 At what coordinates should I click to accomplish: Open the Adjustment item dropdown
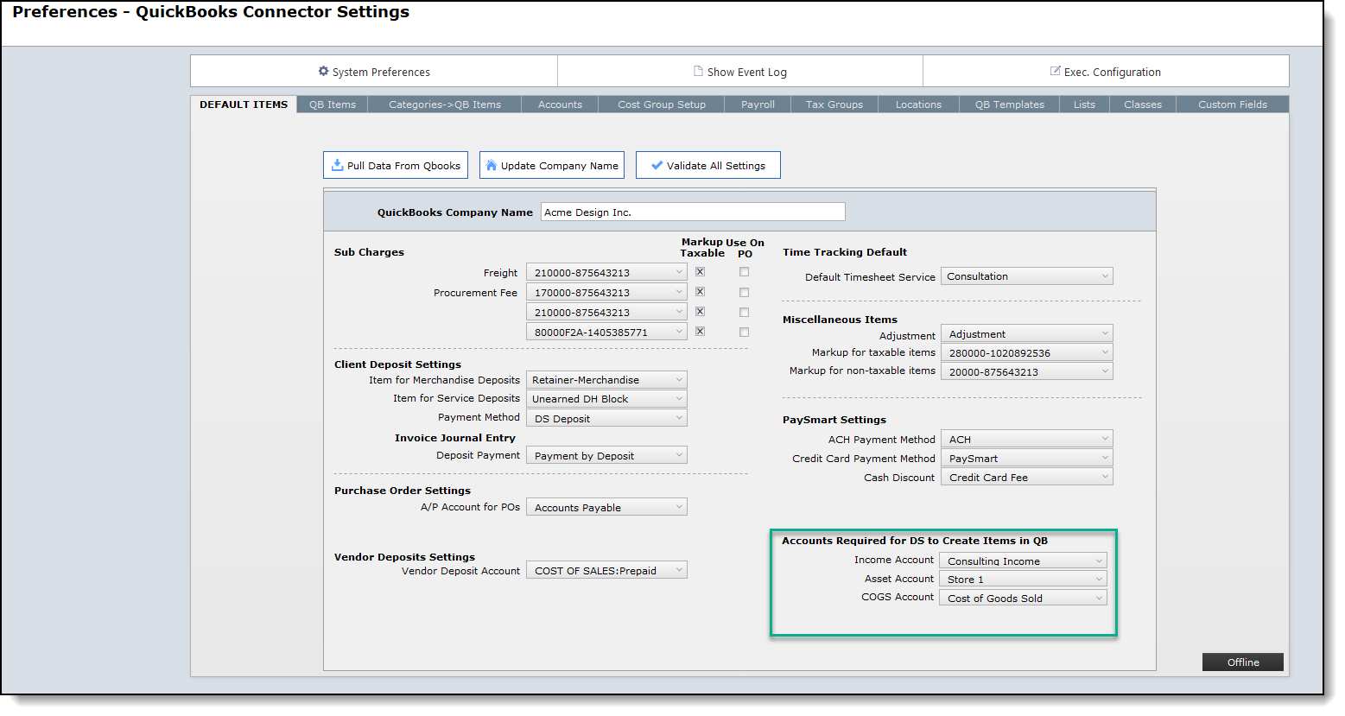click(x=1026, y=333)
